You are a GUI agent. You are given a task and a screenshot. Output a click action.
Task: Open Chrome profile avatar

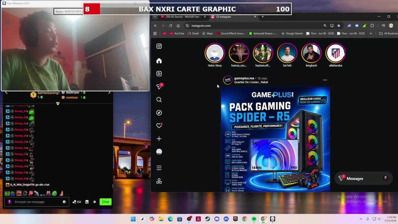391,26
